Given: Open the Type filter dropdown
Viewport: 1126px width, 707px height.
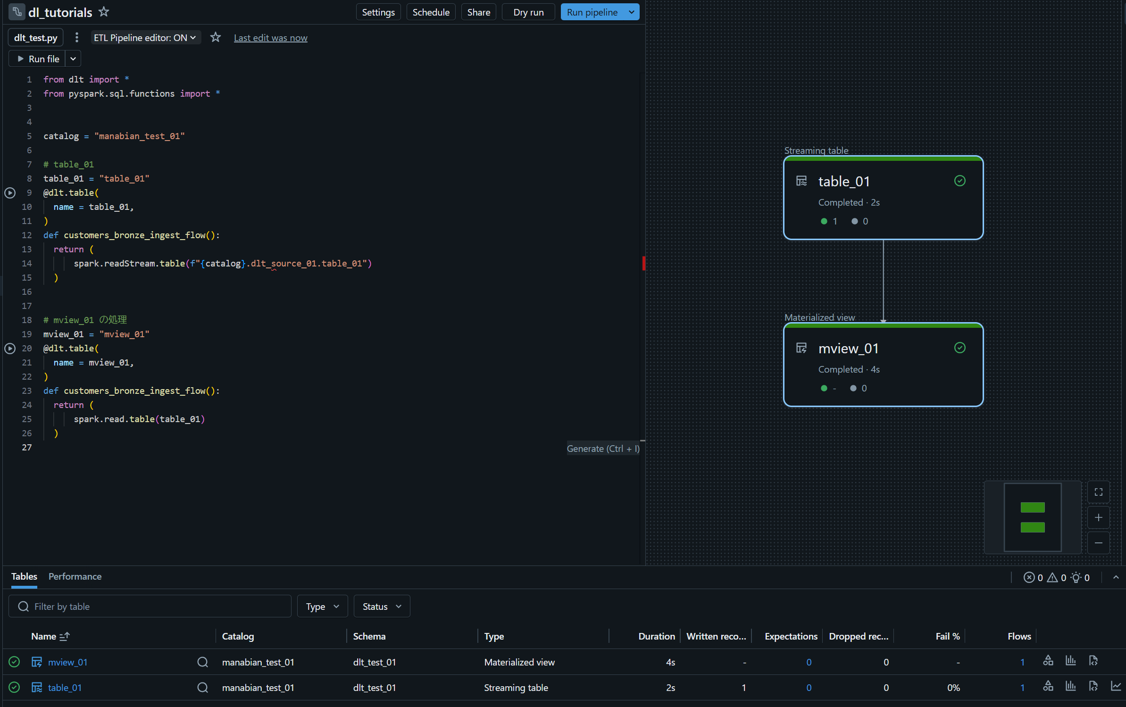Looking at the screenshot, I should [x=322, y=606].
